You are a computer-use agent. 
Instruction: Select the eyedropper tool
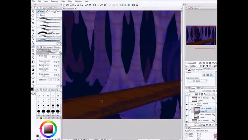pyautogui.click(x=33, y=35)
